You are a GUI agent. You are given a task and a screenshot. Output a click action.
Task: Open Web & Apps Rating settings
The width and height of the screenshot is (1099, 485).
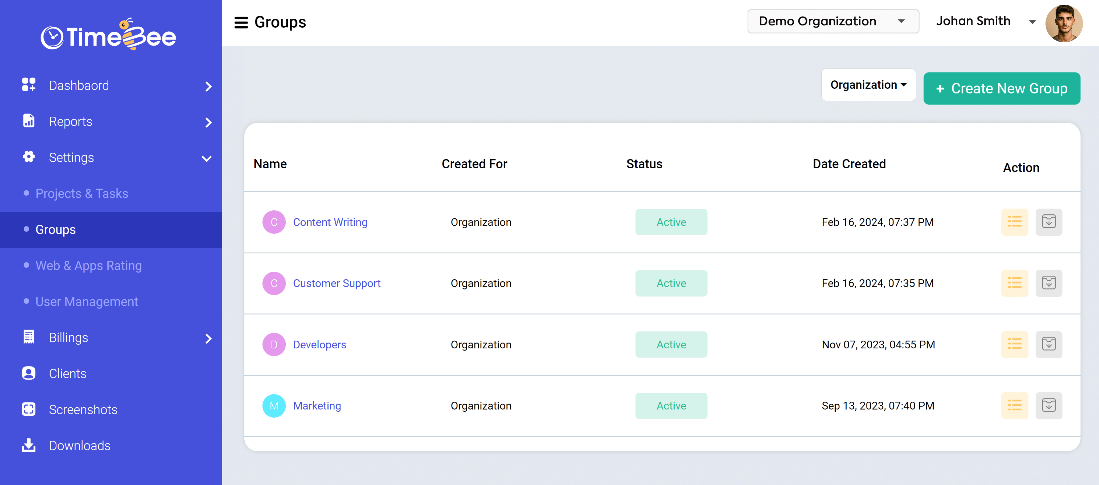coord(88,265)
